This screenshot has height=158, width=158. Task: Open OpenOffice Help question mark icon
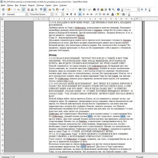[x=118, y=9]
